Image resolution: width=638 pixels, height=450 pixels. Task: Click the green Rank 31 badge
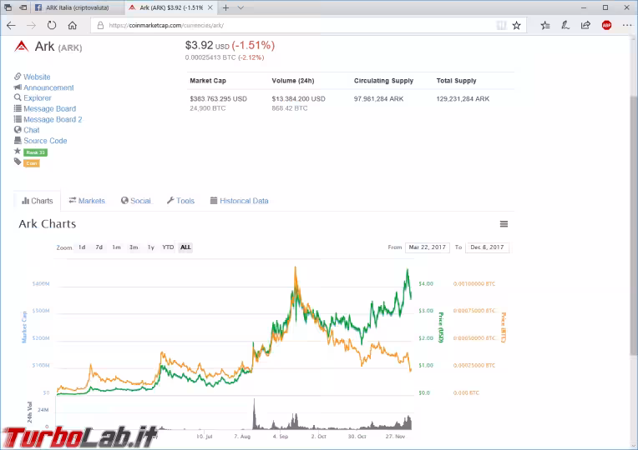pos(35,152)
